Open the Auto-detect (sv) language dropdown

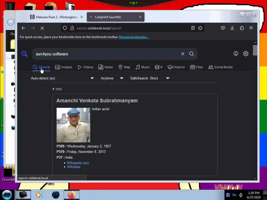pos(62,78)
